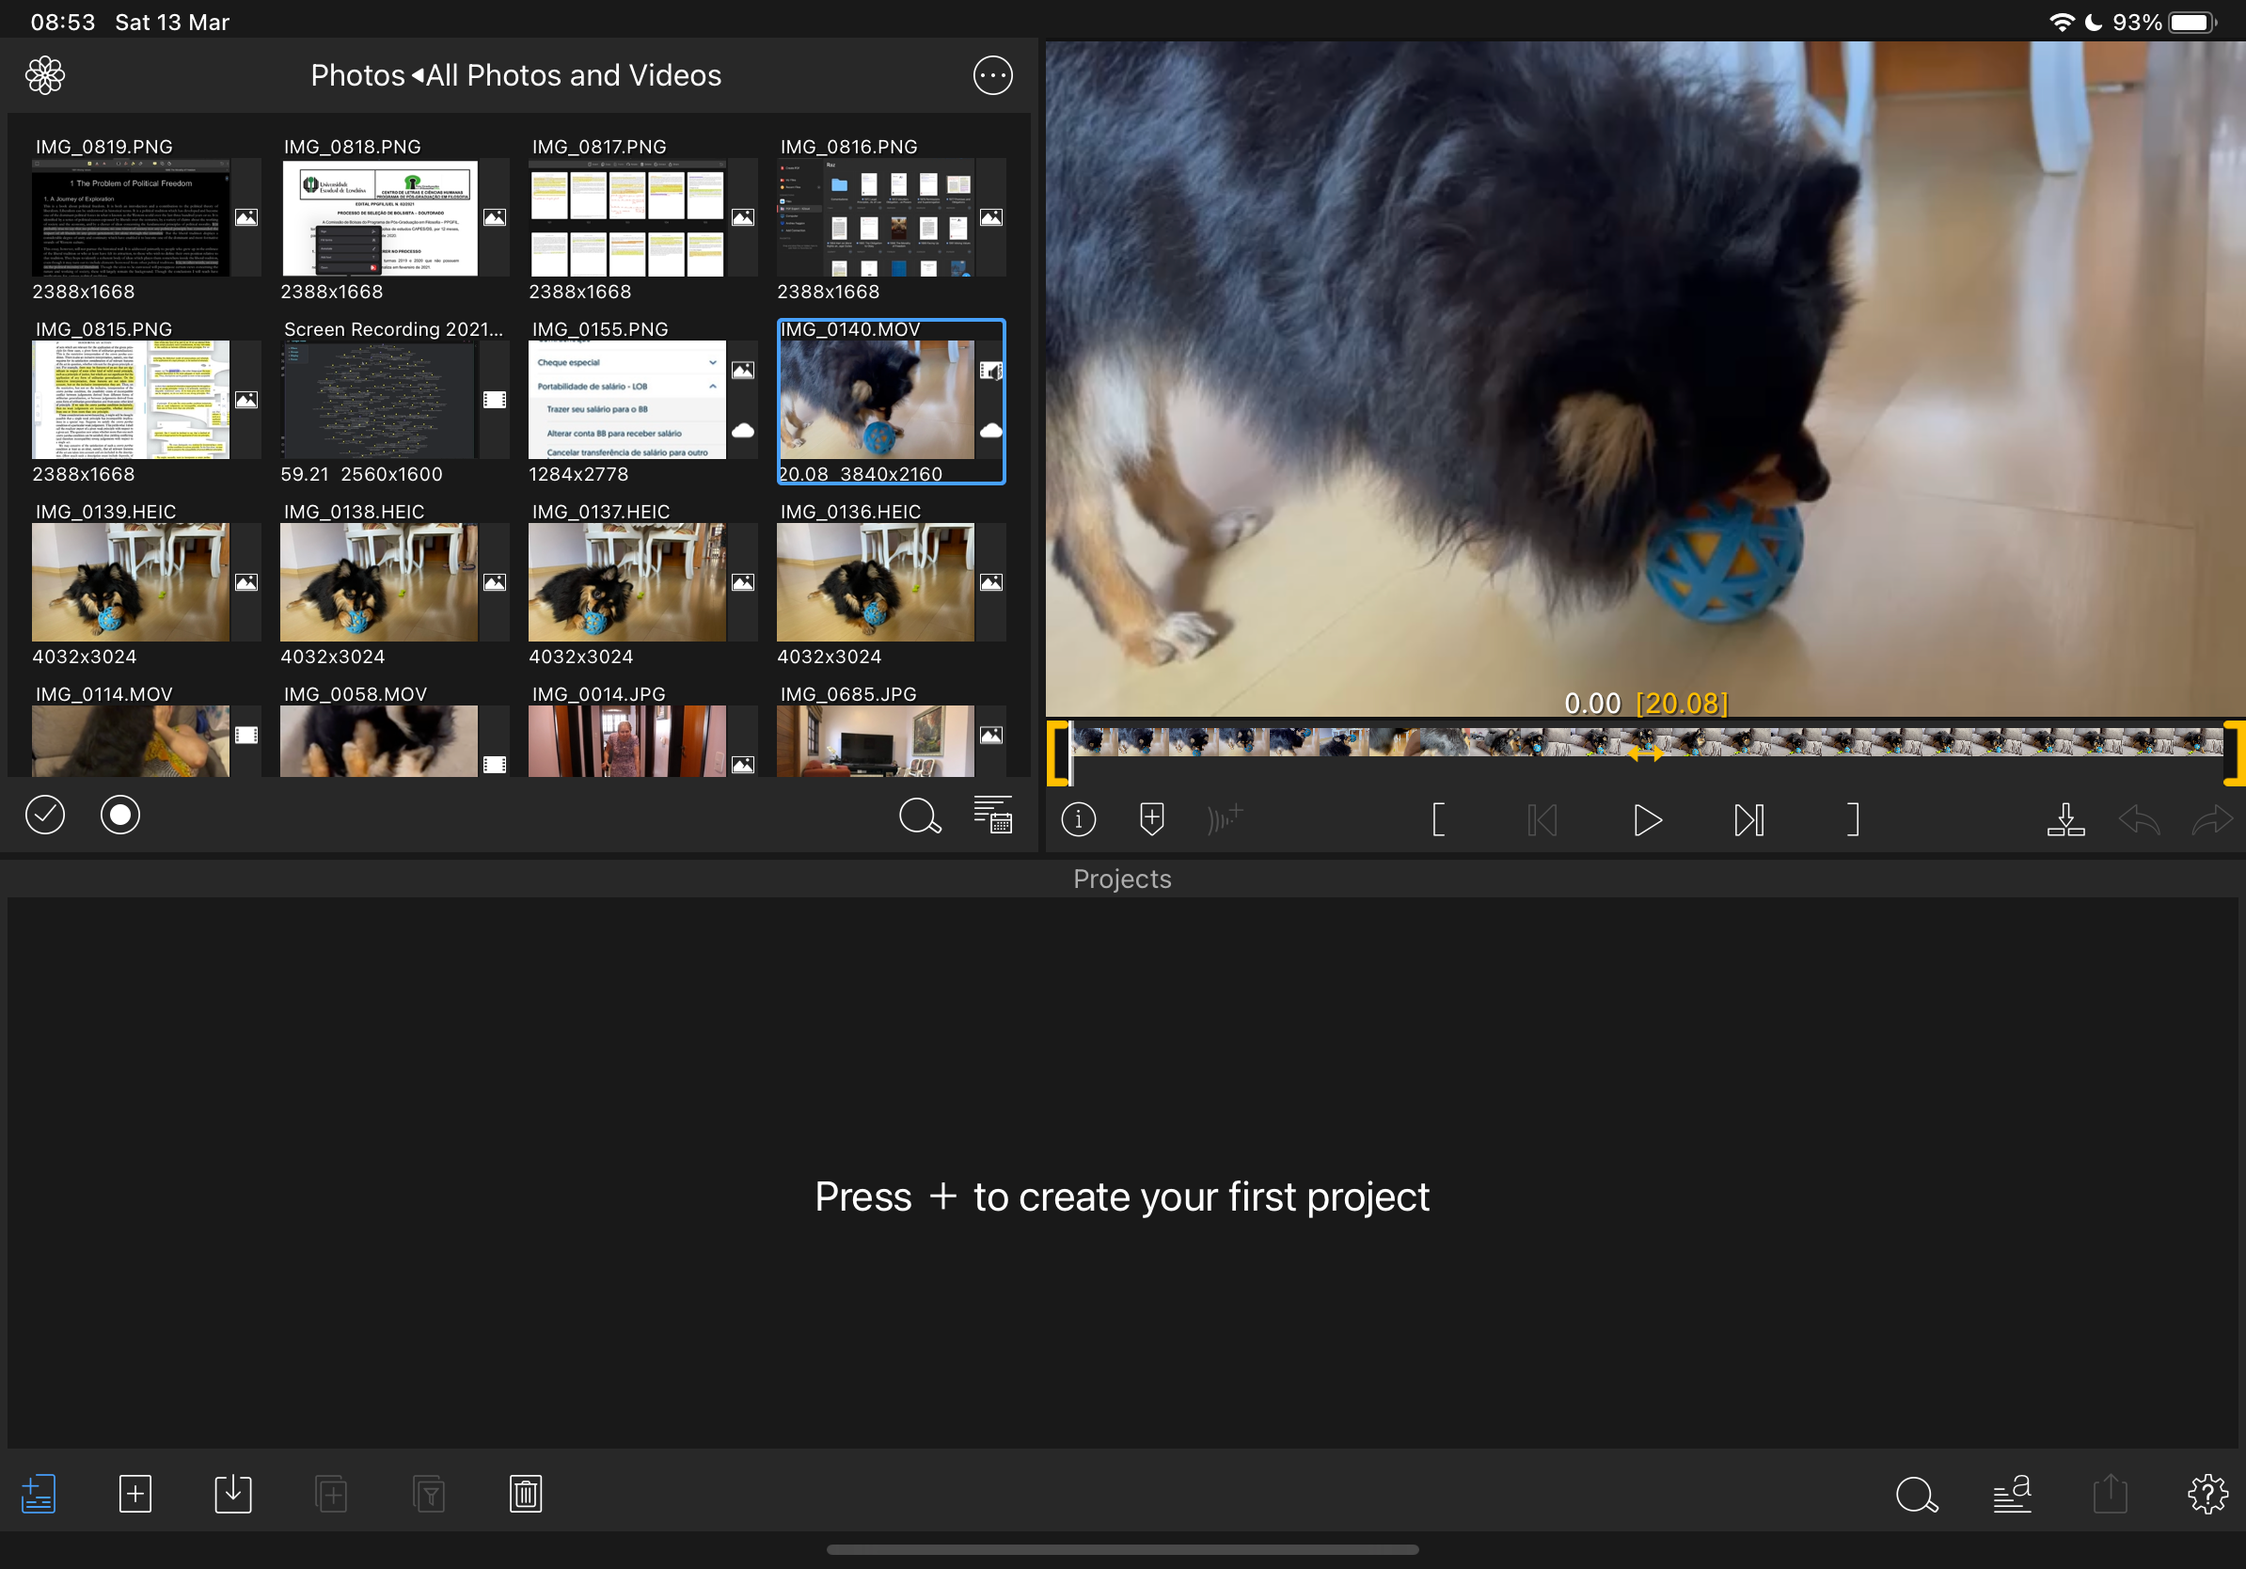Open the project sort by name options
2246x1569 pixels.
[x=2011, y=1494]
